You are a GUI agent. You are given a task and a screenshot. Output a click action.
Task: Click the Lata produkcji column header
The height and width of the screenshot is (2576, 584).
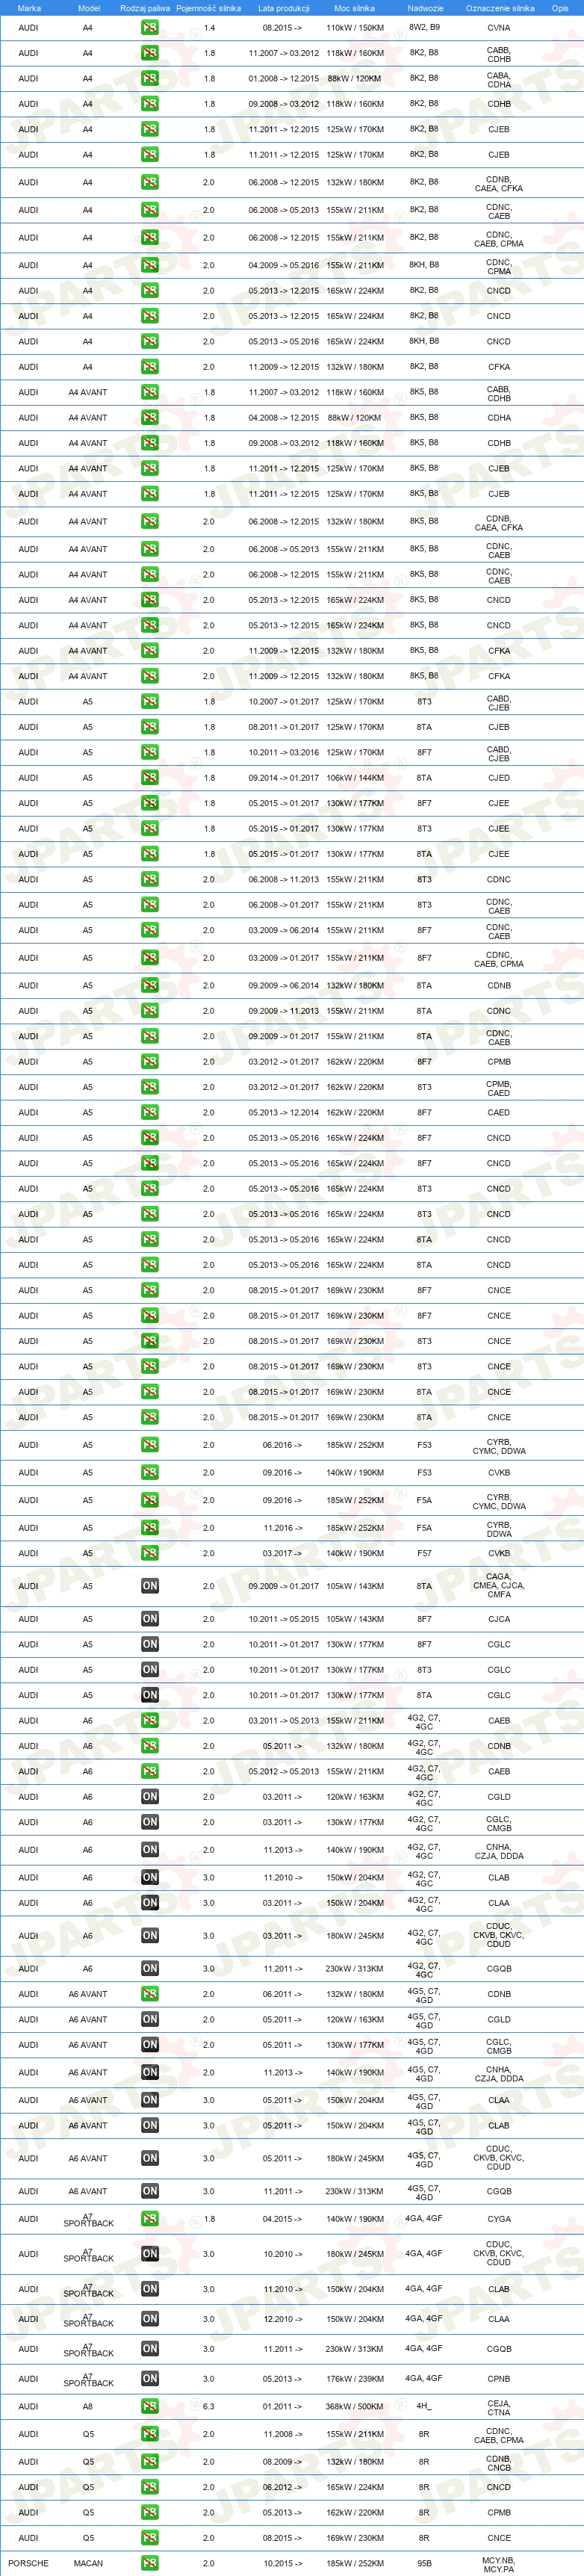(x=283, y=8)
